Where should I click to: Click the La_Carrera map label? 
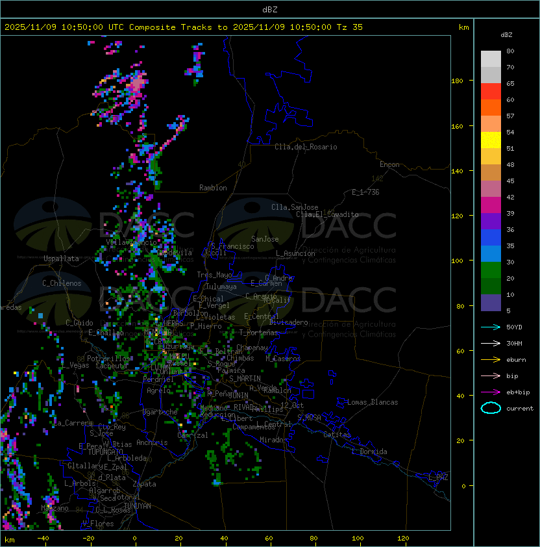[x=73, y=423]
